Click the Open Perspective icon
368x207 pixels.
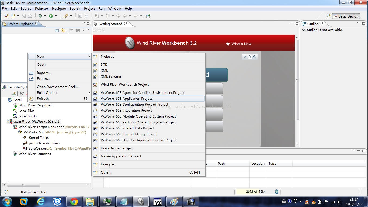pyautogui.click(x=329, y=16)
